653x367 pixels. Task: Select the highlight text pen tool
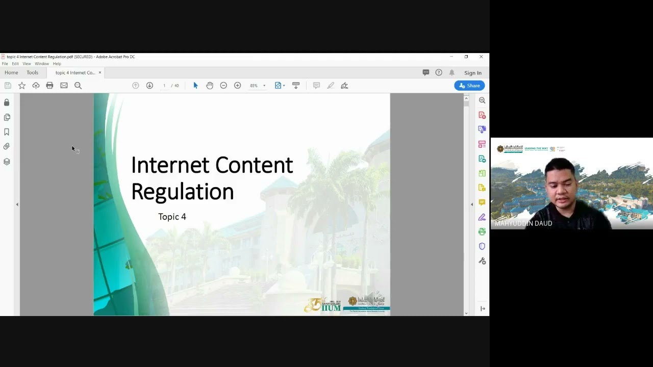point(331,86)
